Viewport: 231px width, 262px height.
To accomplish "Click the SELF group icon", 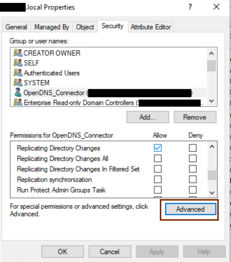I will [18, 63].
